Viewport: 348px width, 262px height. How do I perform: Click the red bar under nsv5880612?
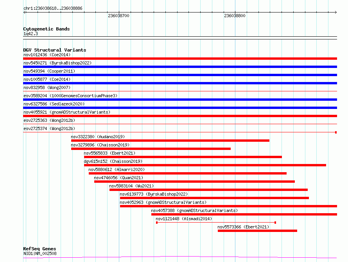[188, 173]
